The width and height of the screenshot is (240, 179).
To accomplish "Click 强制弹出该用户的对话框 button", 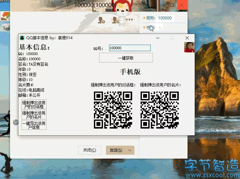I will tap(34, 104).
